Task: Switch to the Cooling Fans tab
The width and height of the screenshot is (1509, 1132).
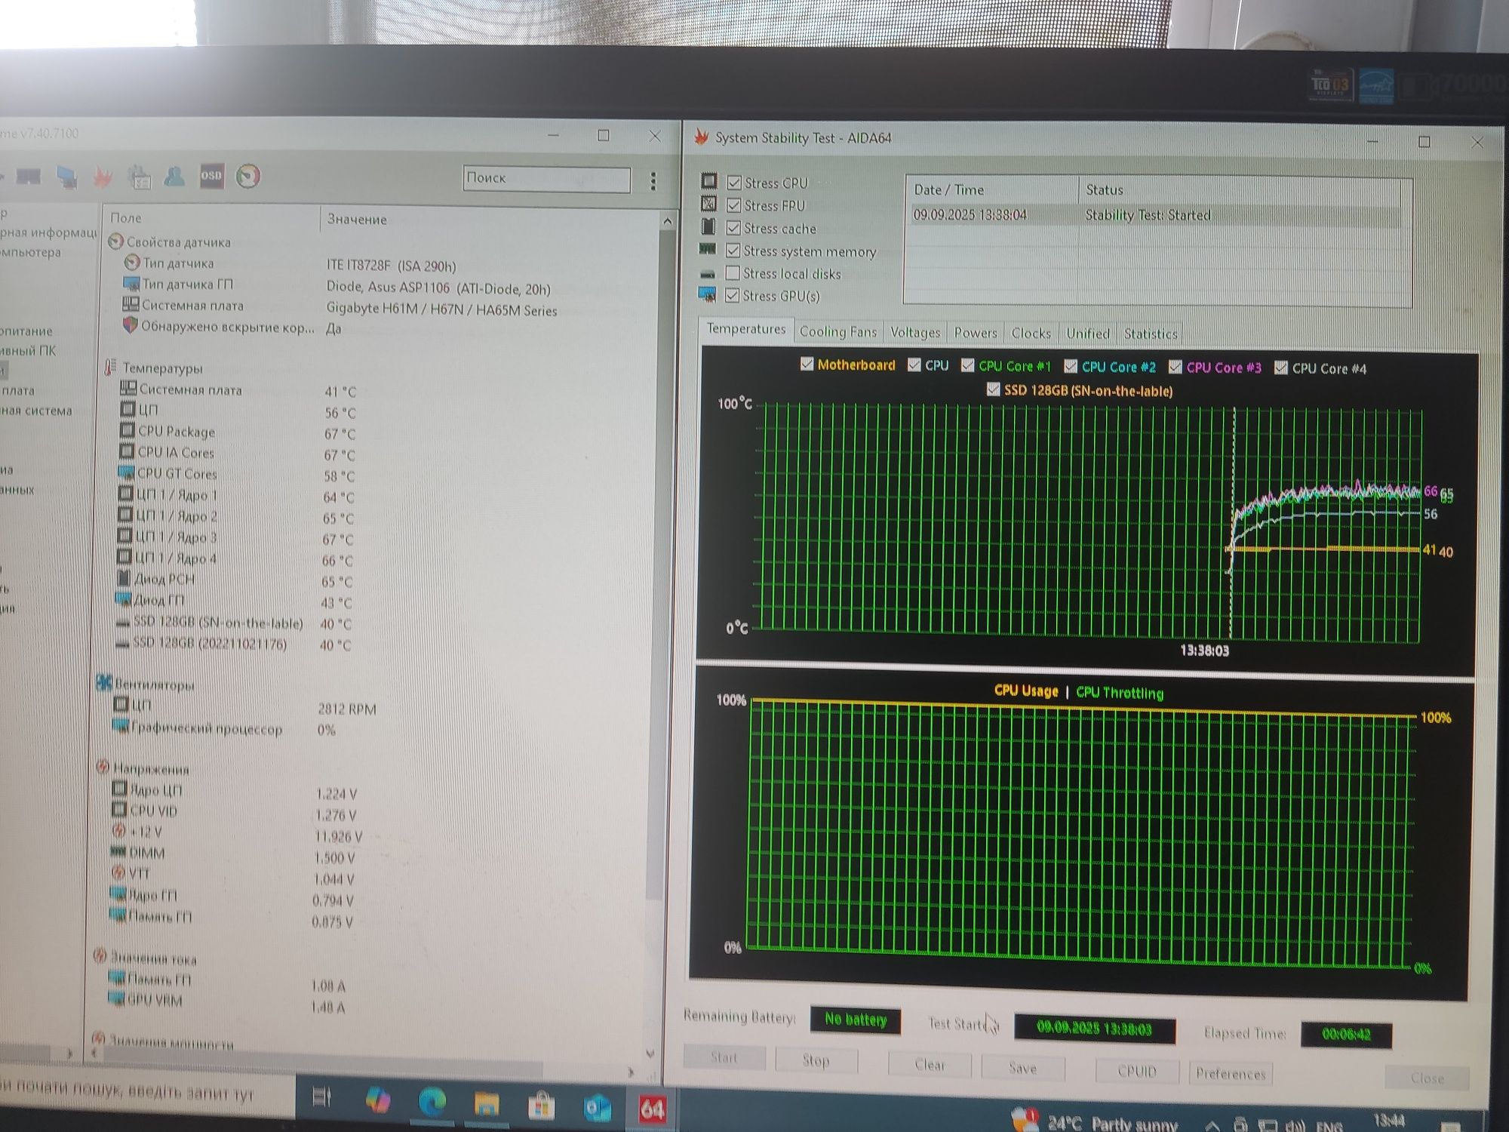Action: click(838, 331)
